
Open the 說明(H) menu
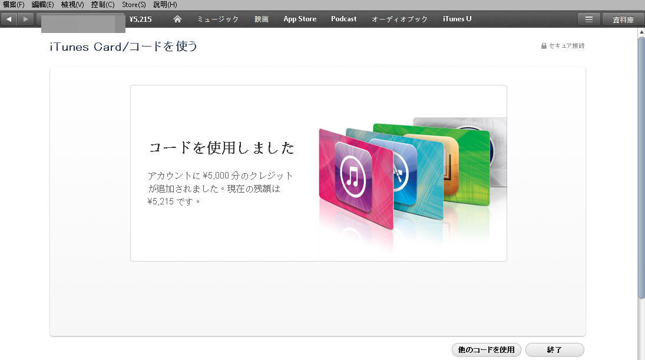165,5
